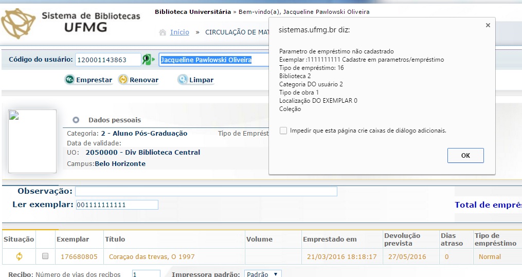Click the UFMG library system logo

71,23
